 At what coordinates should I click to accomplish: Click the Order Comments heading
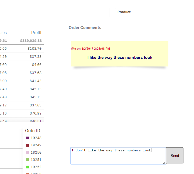pos(85,28)
